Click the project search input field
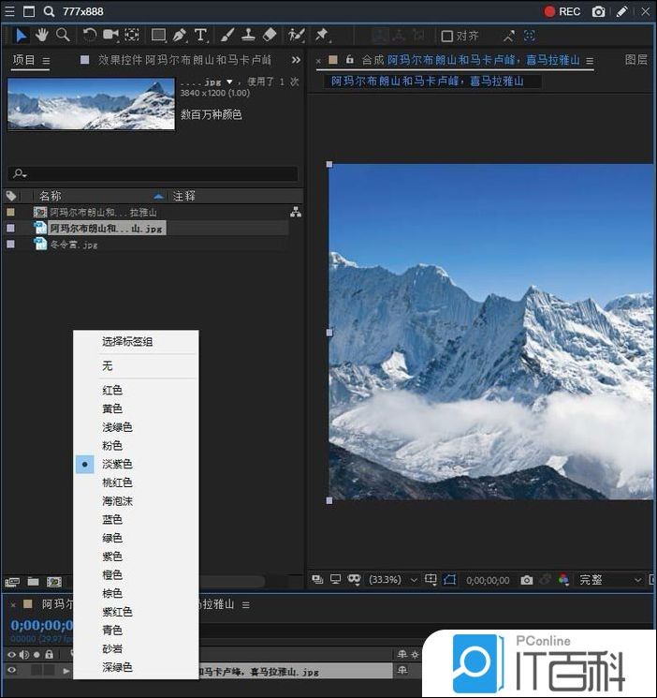Image resolution: width=657 pixels, height=698 pixels. 153,173
